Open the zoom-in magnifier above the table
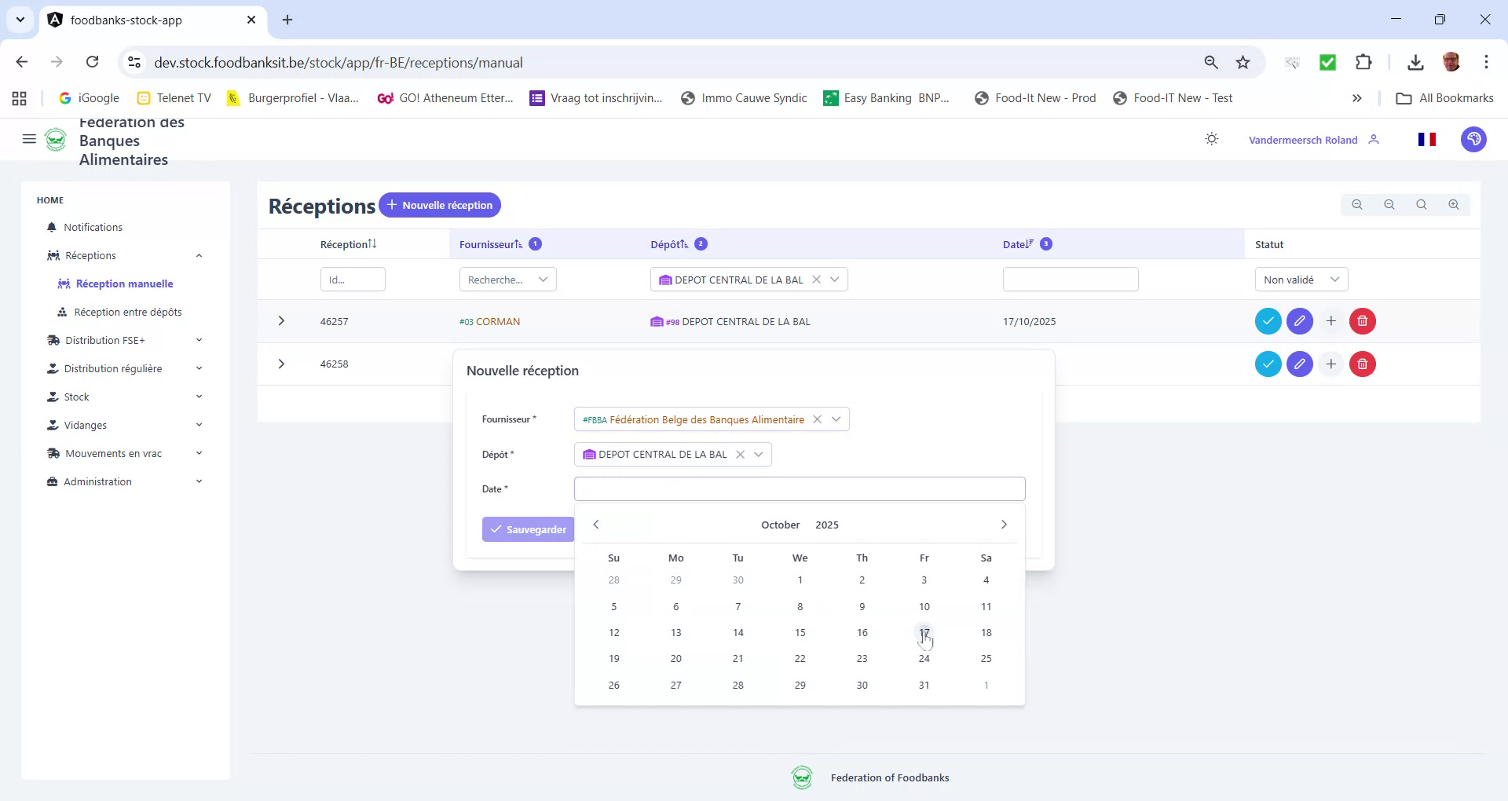The width and height of the screenshot is (1508, 801). pos(1453,204)
